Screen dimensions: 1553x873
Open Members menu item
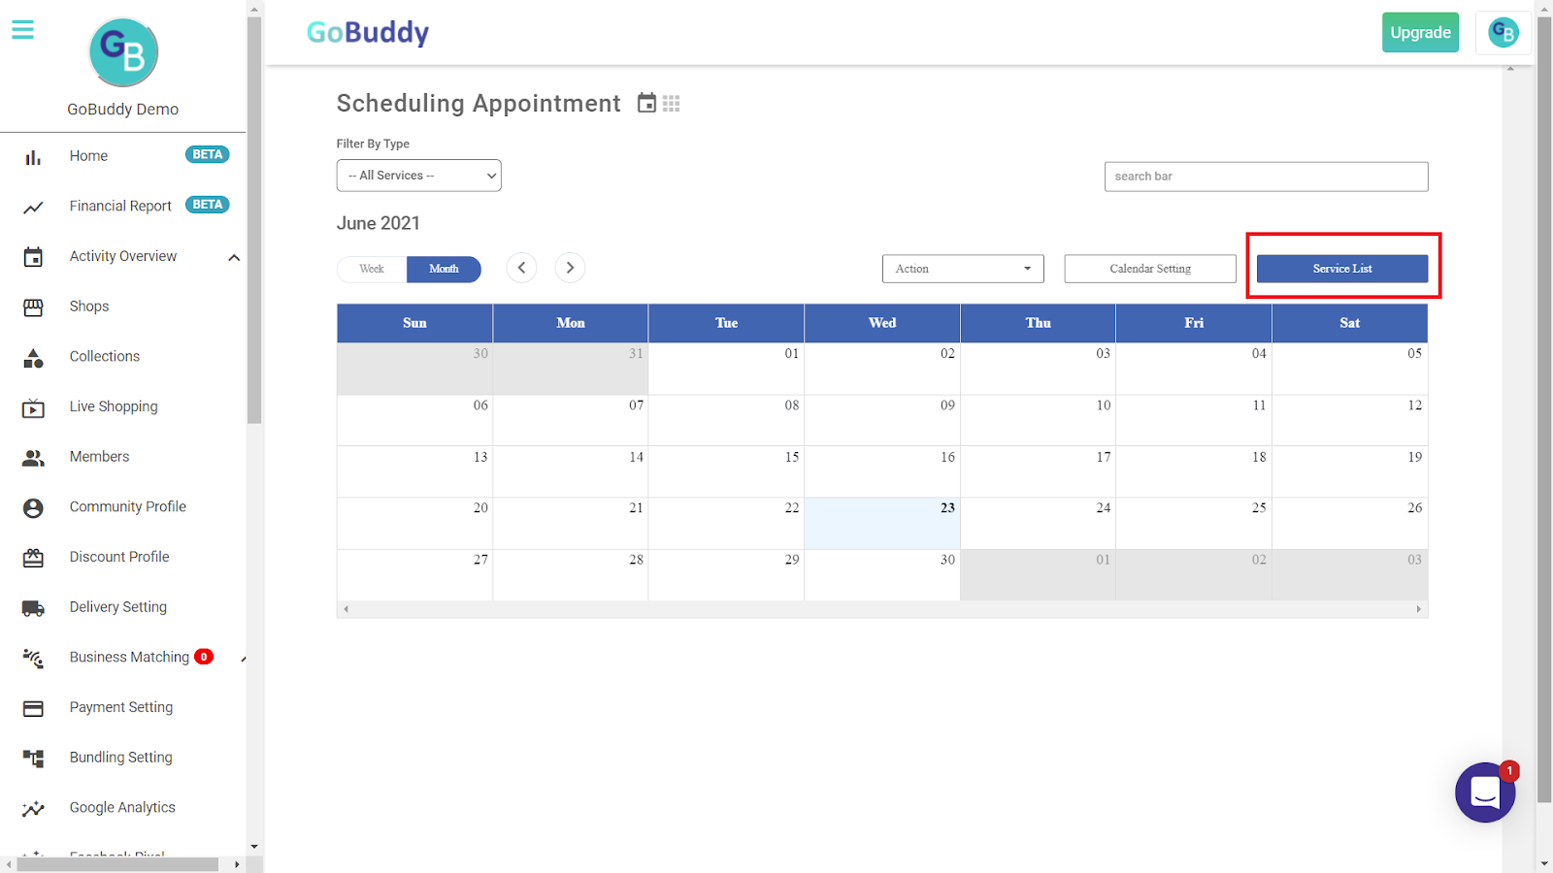coord(99,457)
